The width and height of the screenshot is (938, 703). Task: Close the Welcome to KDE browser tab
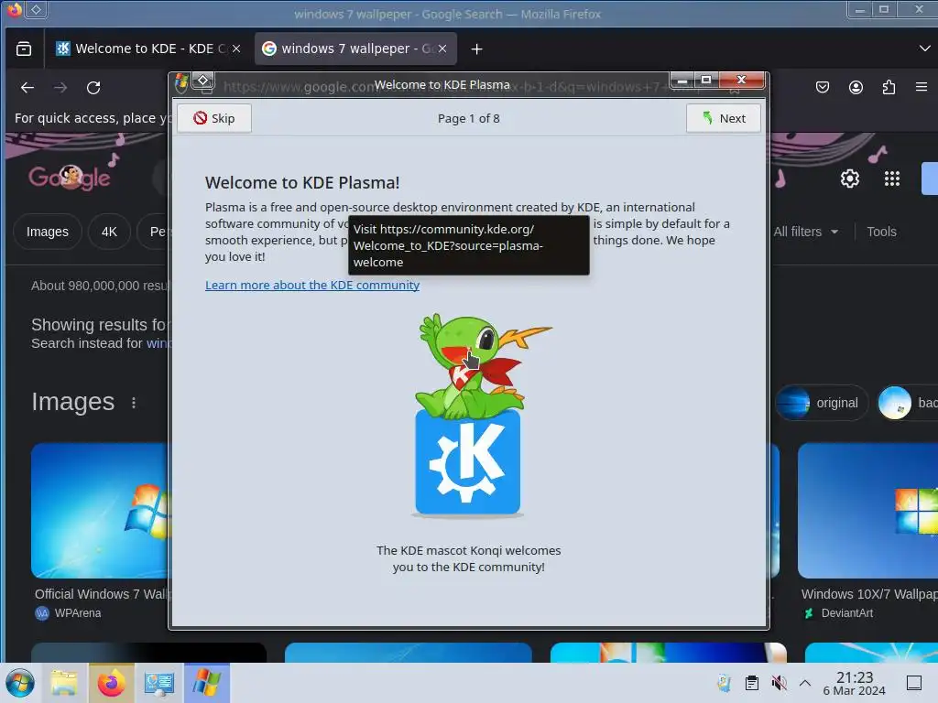236,49
